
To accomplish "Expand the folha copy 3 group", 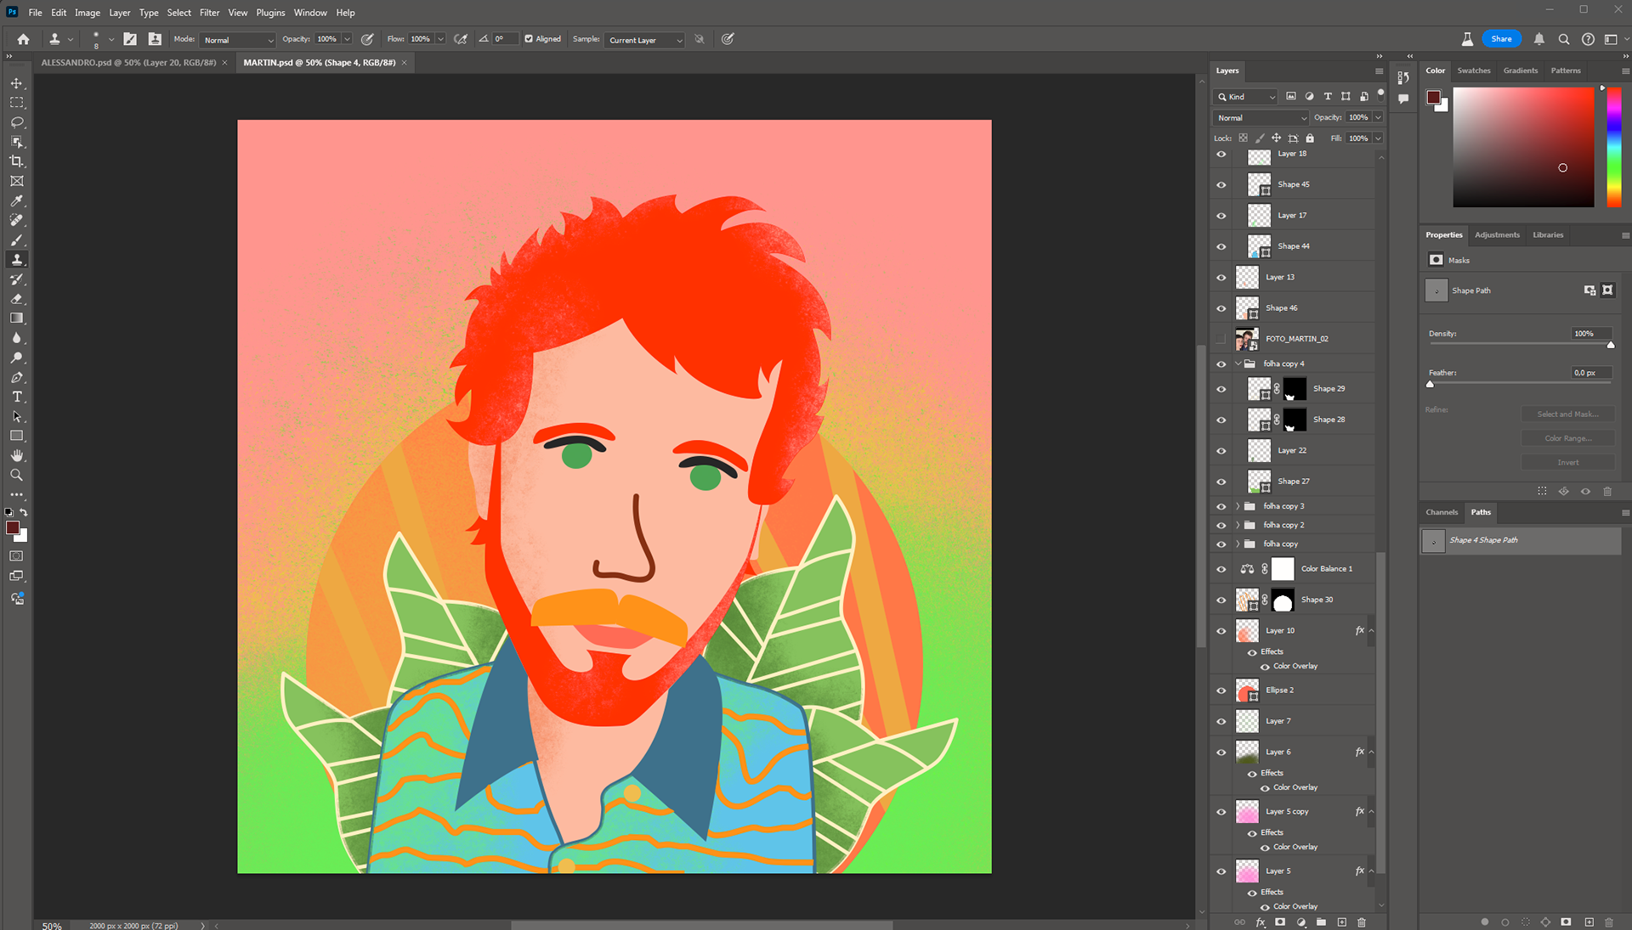I will click(1238, 506).
